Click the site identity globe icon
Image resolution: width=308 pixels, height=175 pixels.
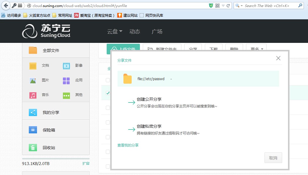click(x=29, y=6)
